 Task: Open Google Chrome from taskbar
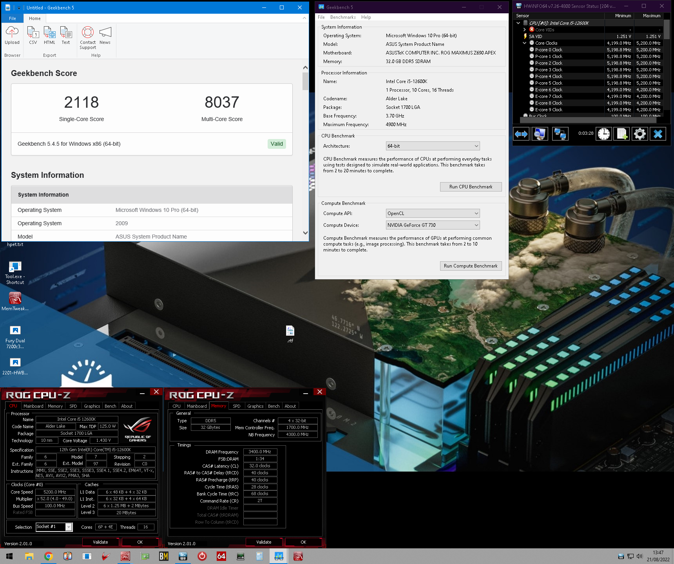click(x=49, y=556)
